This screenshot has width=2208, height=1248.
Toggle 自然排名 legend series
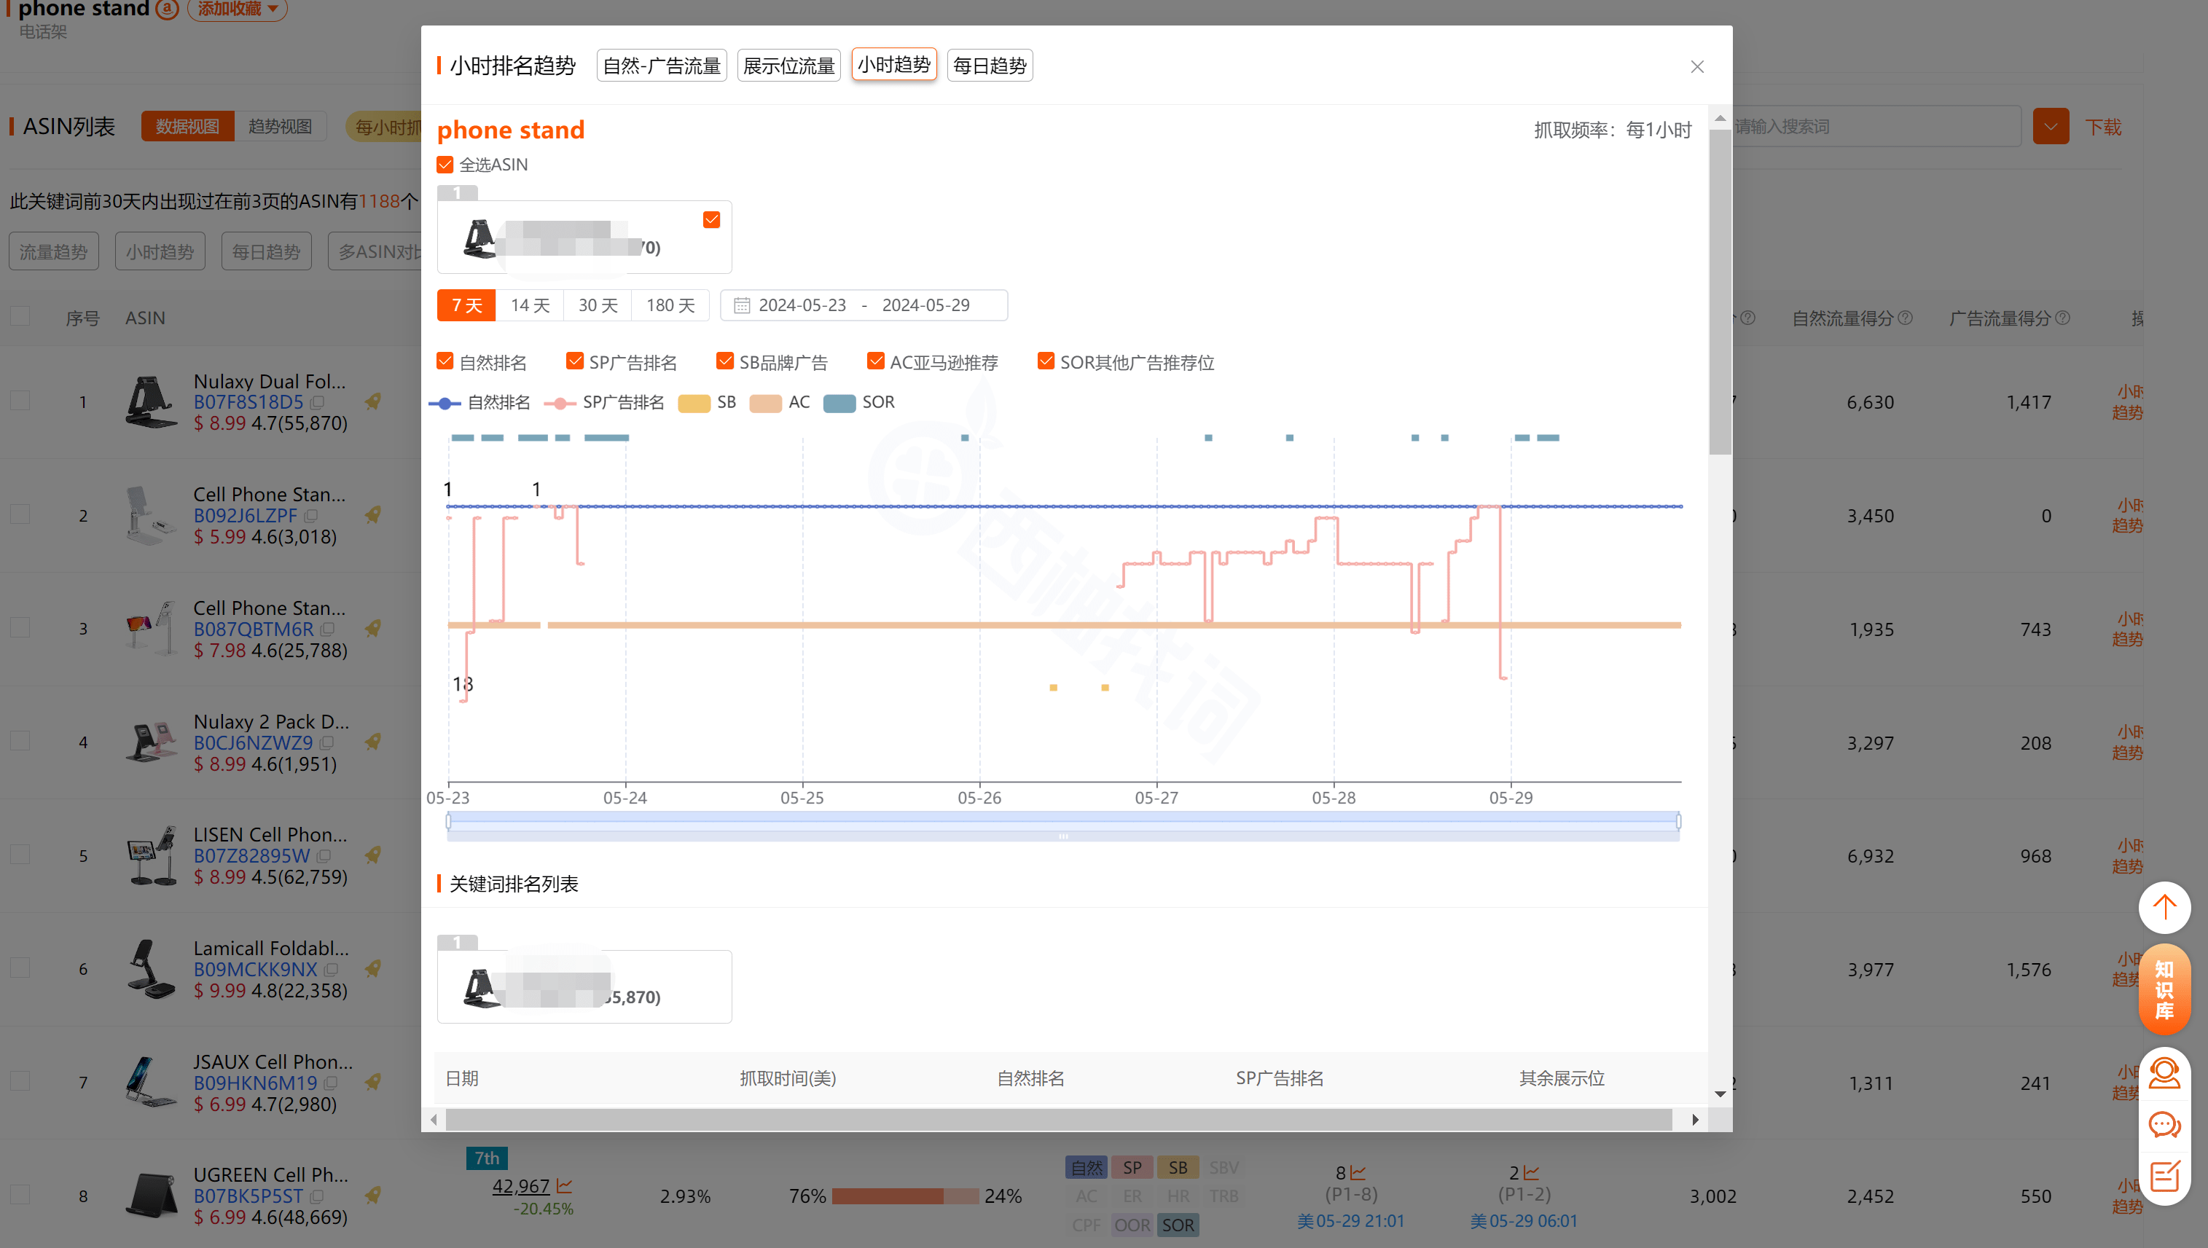click(x=479, y=402)
